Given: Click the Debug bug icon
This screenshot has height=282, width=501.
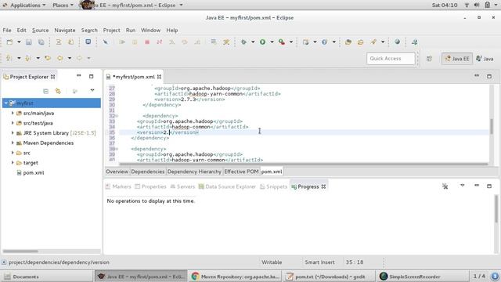Looking at the screenshot, I should click(x=243, y=42).
